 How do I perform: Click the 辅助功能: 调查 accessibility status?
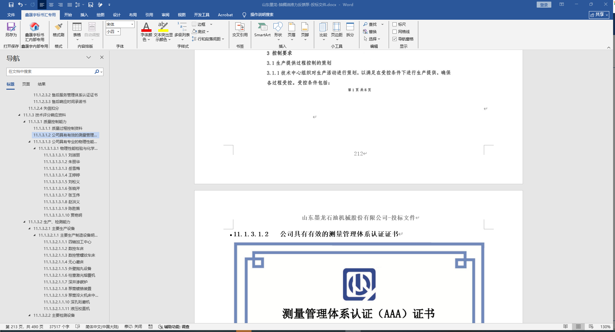[x=174, y=327]
